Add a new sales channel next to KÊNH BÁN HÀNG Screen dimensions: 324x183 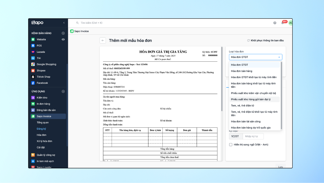point(63,33)
